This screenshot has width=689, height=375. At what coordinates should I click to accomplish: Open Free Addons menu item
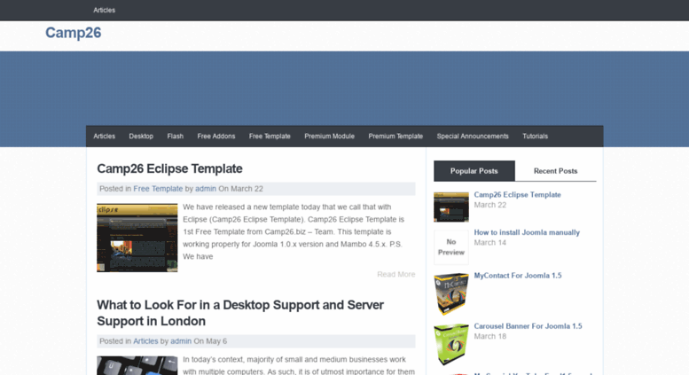click(x=216, y=137)
